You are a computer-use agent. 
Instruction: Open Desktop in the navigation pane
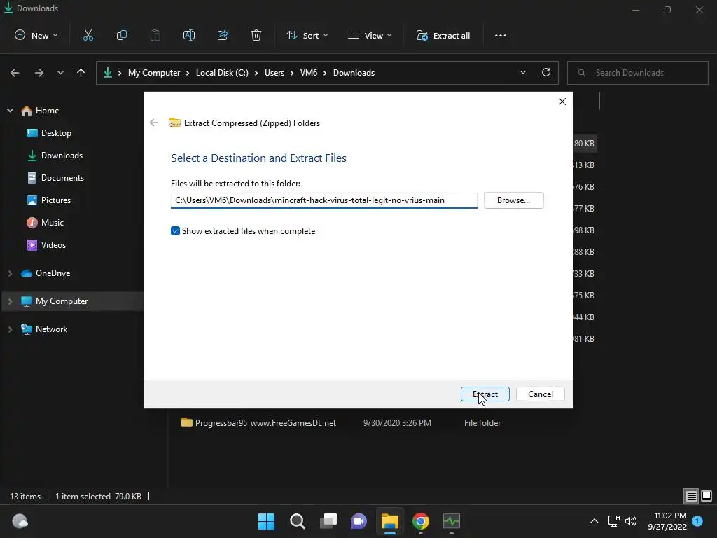click(x=49, y=132)
